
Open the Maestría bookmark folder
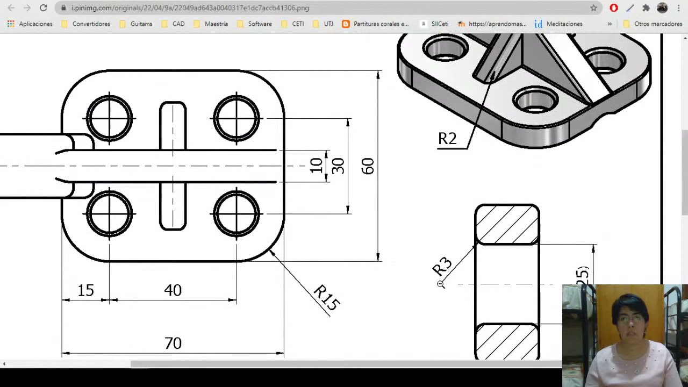[x=211, y=24]
